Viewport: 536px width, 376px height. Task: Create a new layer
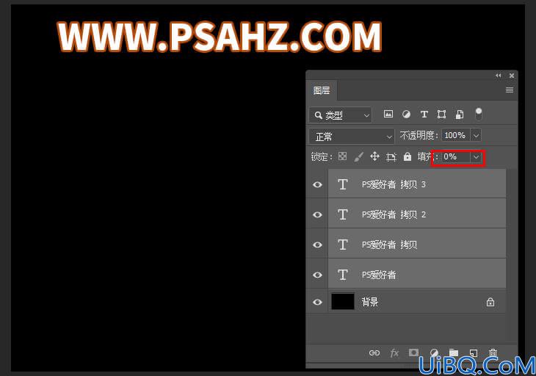click(474, 352)
